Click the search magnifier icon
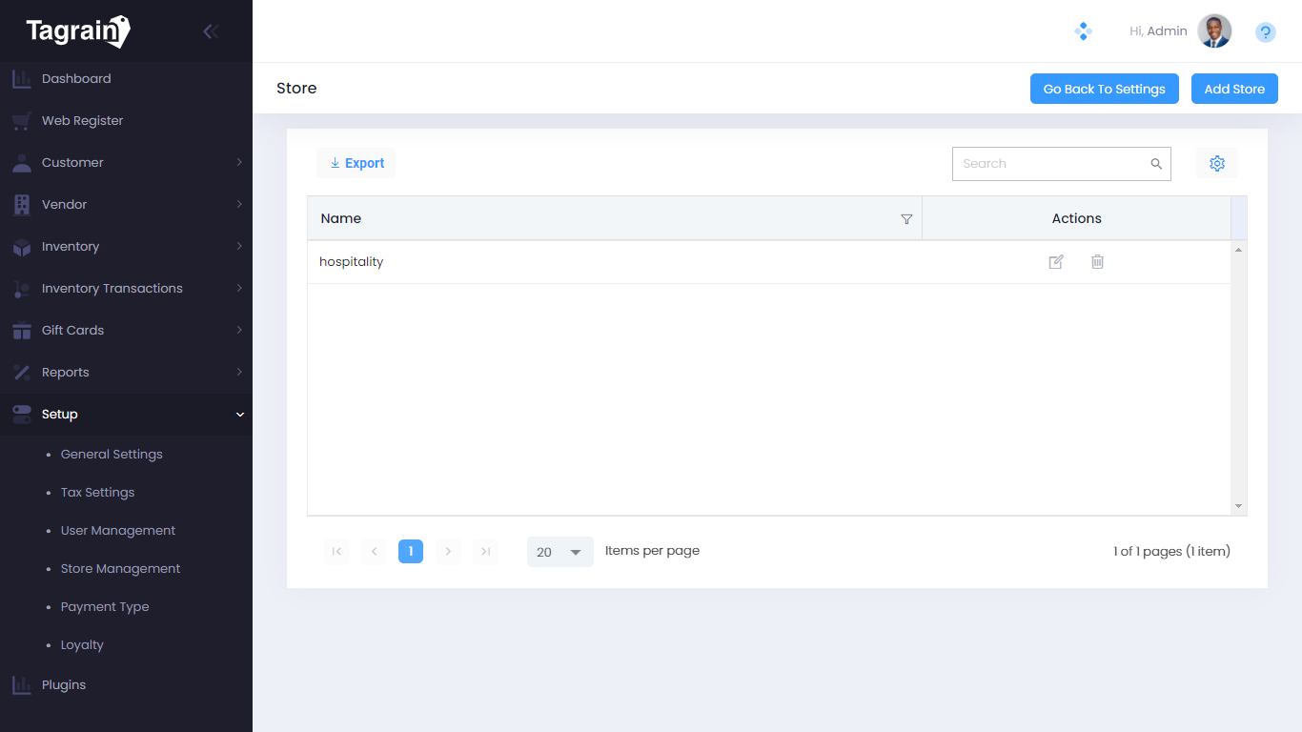Screen dimensions: 1302x732 pos(1156,164)
